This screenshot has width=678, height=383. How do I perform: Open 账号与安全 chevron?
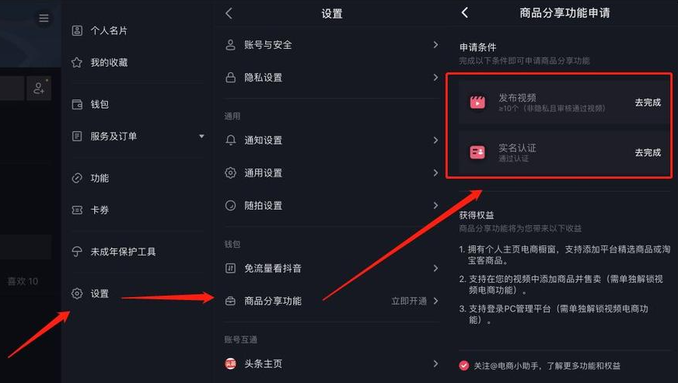435,45
